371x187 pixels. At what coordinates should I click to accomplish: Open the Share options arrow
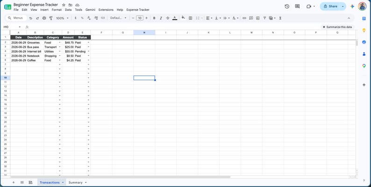[342, 7]
